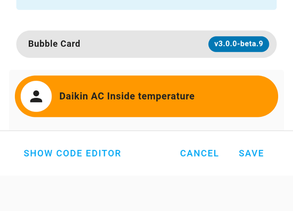Click the white space above the Bubble Card bar
Screen dimensions: 293x211
pyautogui.click(x=146, y=20)
